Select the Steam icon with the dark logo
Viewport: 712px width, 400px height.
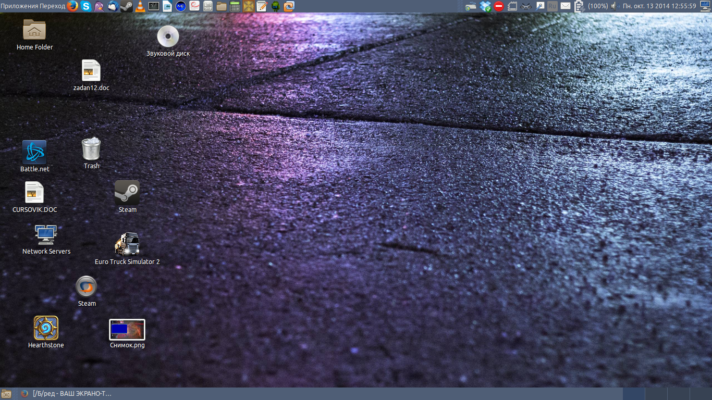127,197
